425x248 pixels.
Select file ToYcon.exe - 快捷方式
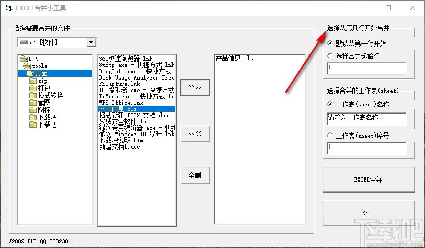136,96
